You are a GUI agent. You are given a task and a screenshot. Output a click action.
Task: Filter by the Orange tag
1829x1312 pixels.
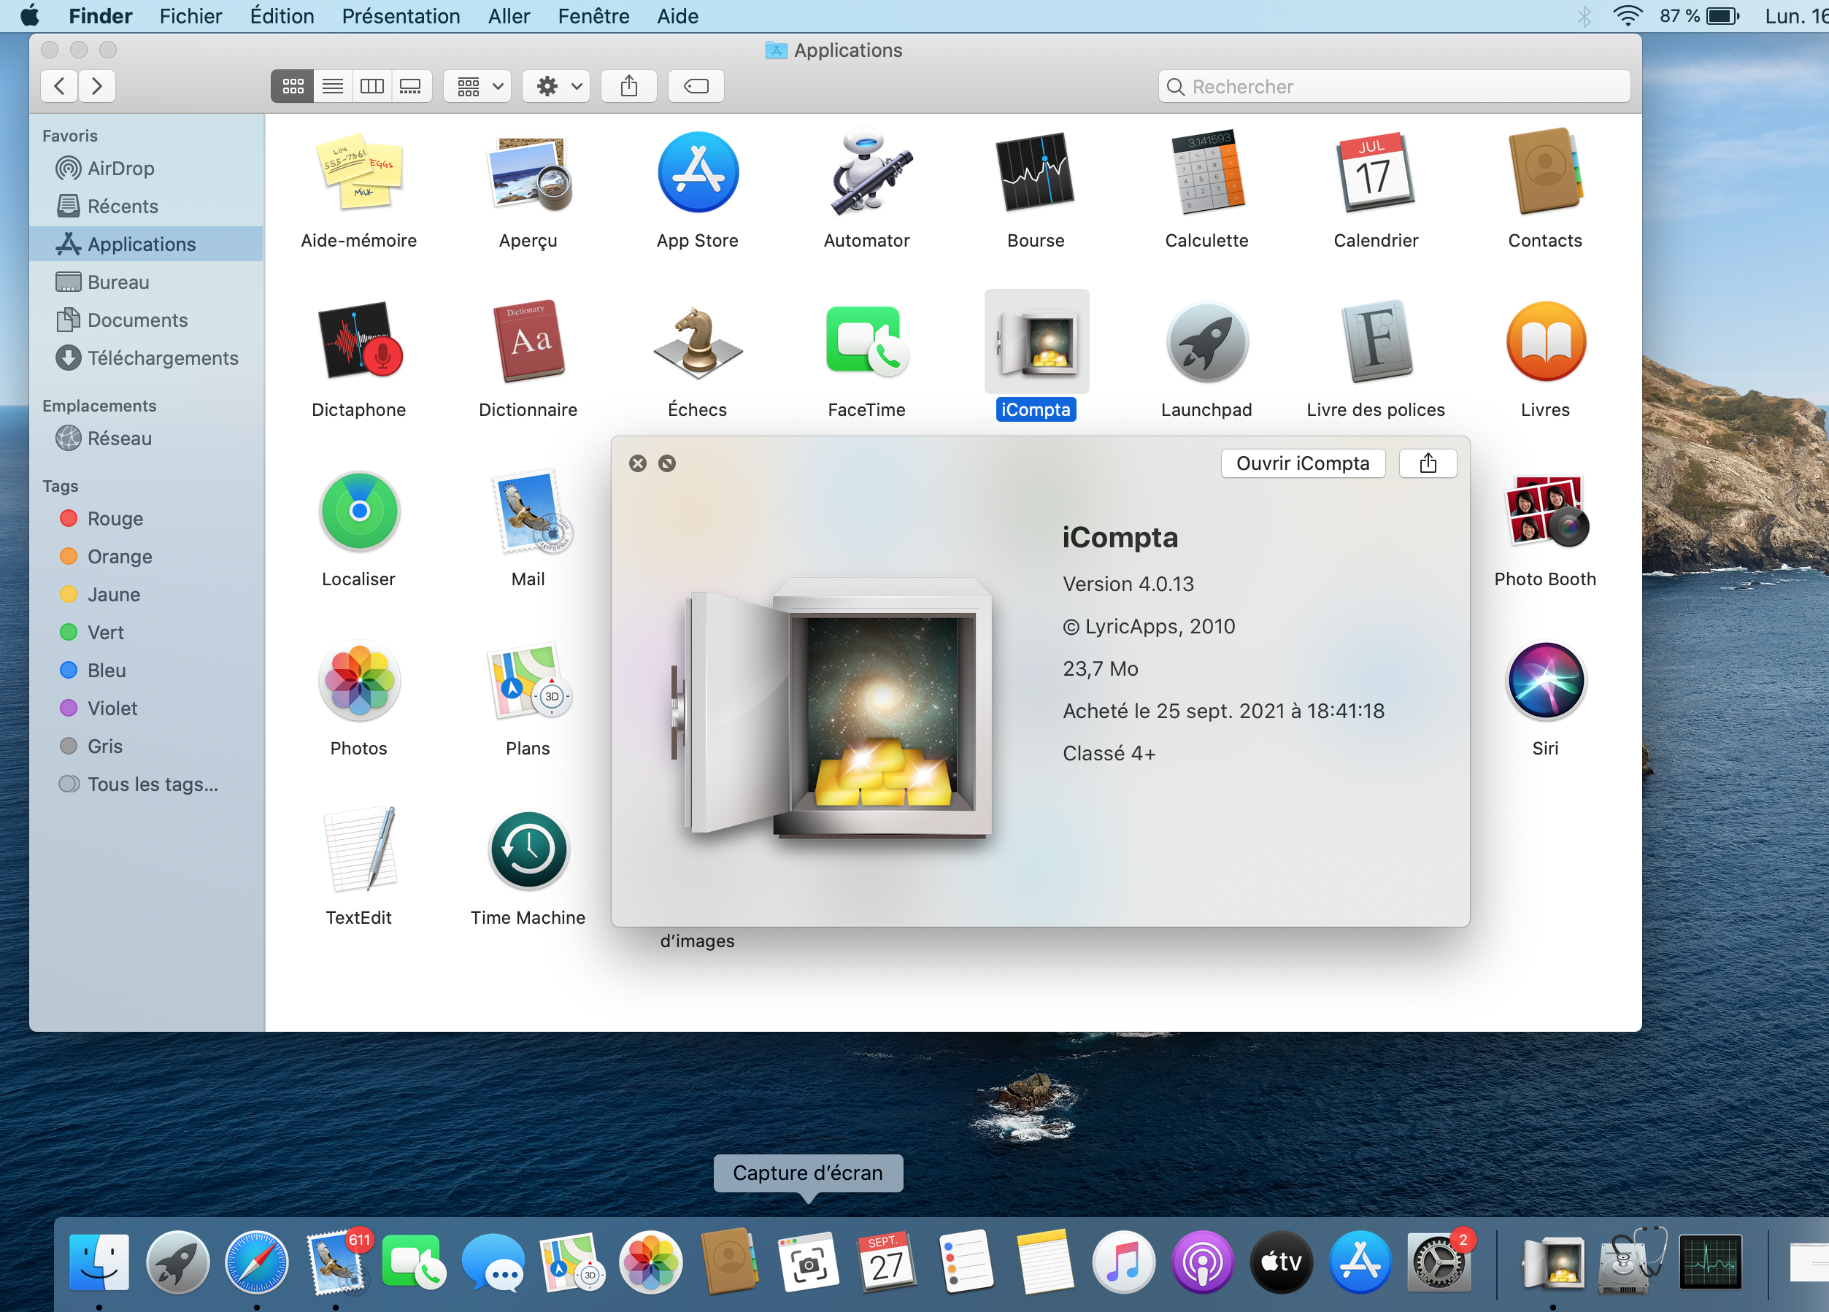[147, 557]
